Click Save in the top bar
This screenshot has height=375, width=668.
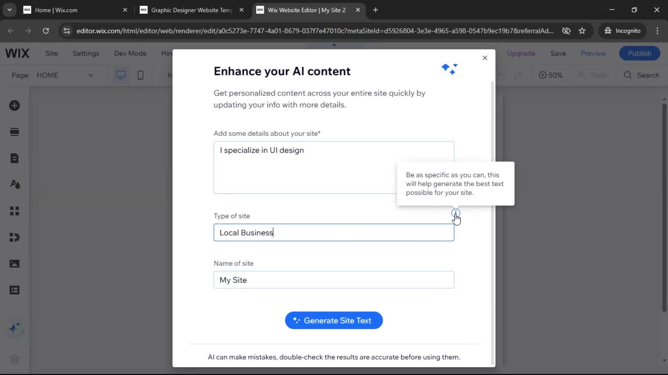pos(558,53)
